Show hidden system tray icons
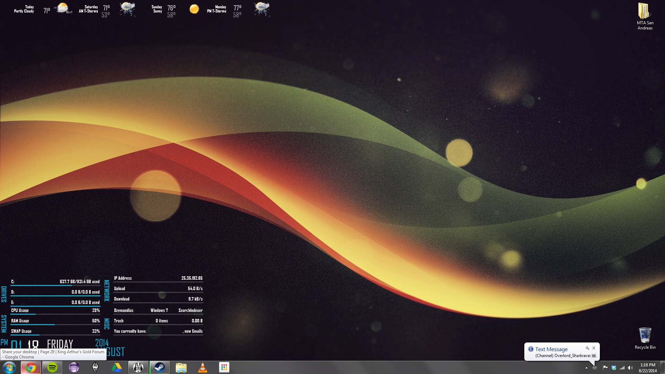This screenshot has width=665, height=374. [586, 368]
